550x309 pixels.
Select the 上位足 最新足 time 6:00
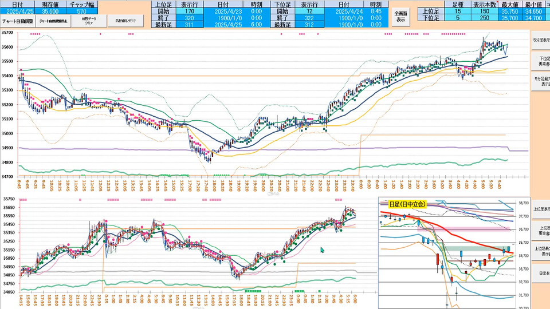[x=257, y=25]
